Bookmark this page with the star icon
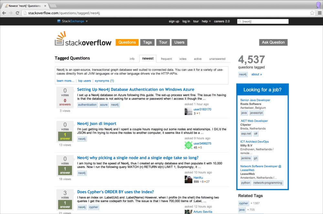The width and height of the screenshot is (323, 214). pos(312,13)
